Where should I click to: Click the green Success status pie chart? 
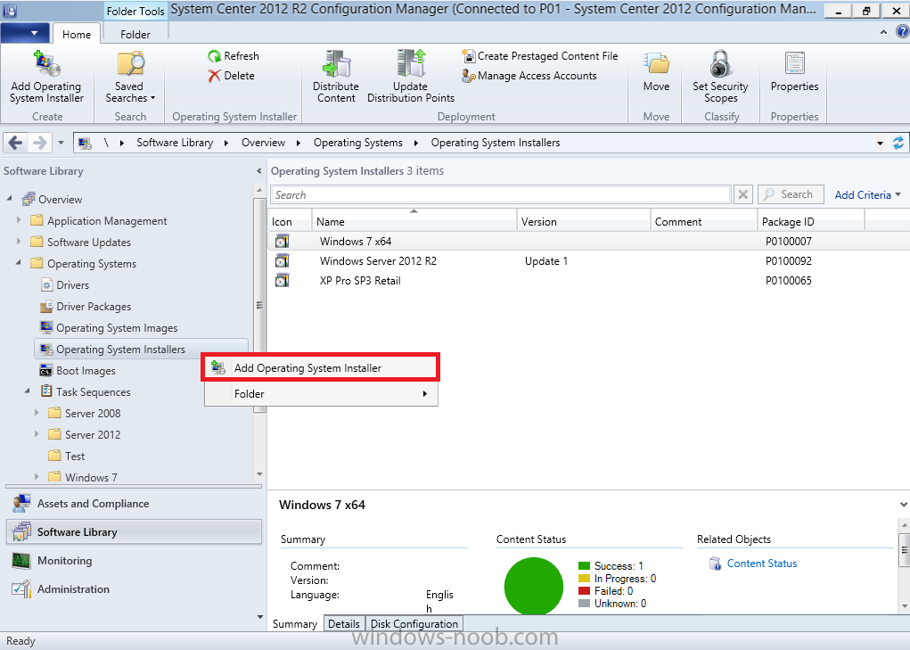click(x=533, y=586)
